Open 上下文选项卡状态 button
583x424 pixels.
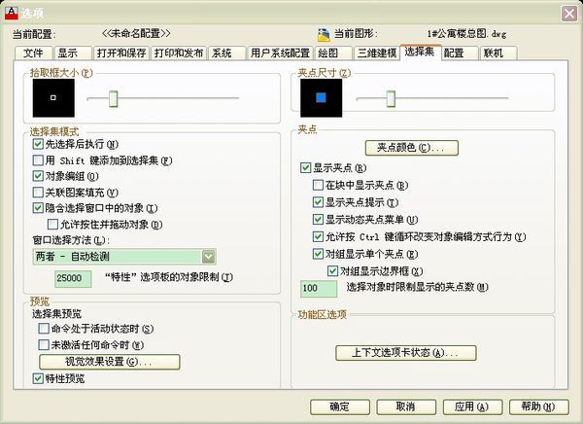pyautogui.click(x=406, y=353)
